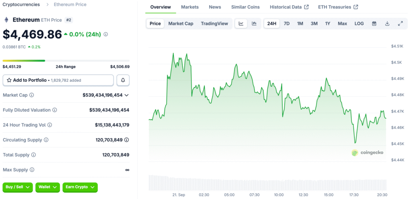Open the Wallet dropdown
The width and height of the screenshot is (408, 199).
point(48,187)
